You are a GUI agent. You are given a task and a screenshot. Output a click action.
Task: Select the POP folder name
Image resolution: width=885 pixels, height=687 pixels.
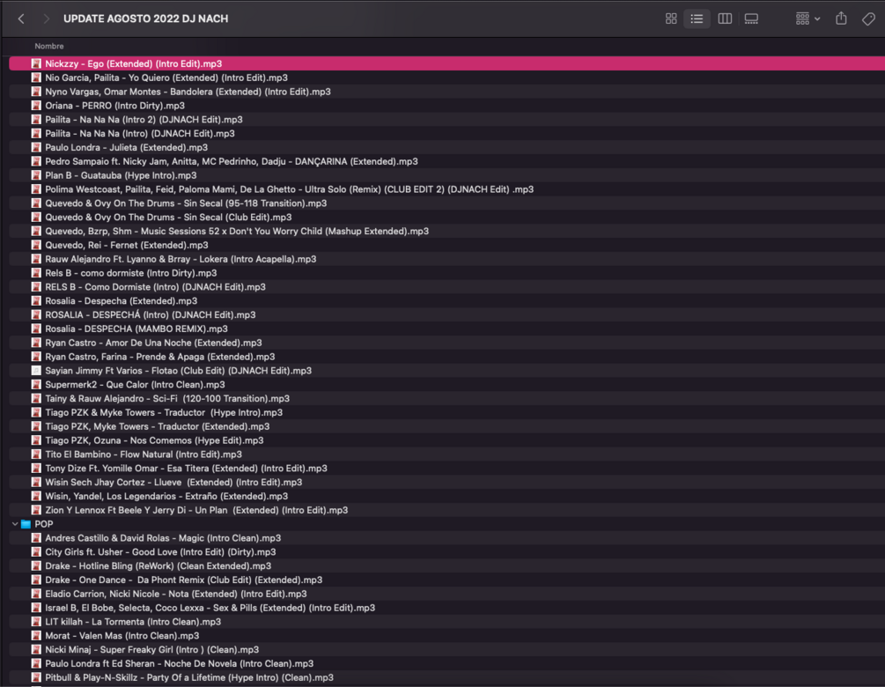(x=44, y=524)
